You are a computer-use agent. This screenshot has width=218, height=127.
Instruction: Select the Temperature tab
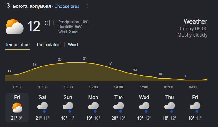click(x=17, y=45)
